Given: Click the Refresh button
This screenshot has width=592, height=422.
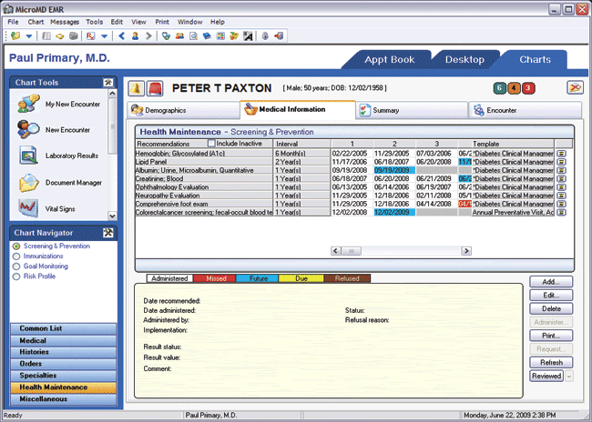Looking at the screenshot, I should point(551,362).
